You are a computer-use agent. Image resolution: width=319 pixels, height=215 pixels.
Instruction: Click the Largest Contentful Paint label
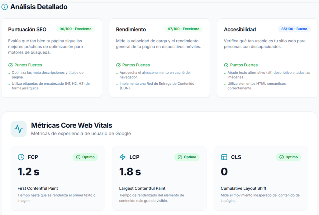pyautogui.click(x=142, y=188)
